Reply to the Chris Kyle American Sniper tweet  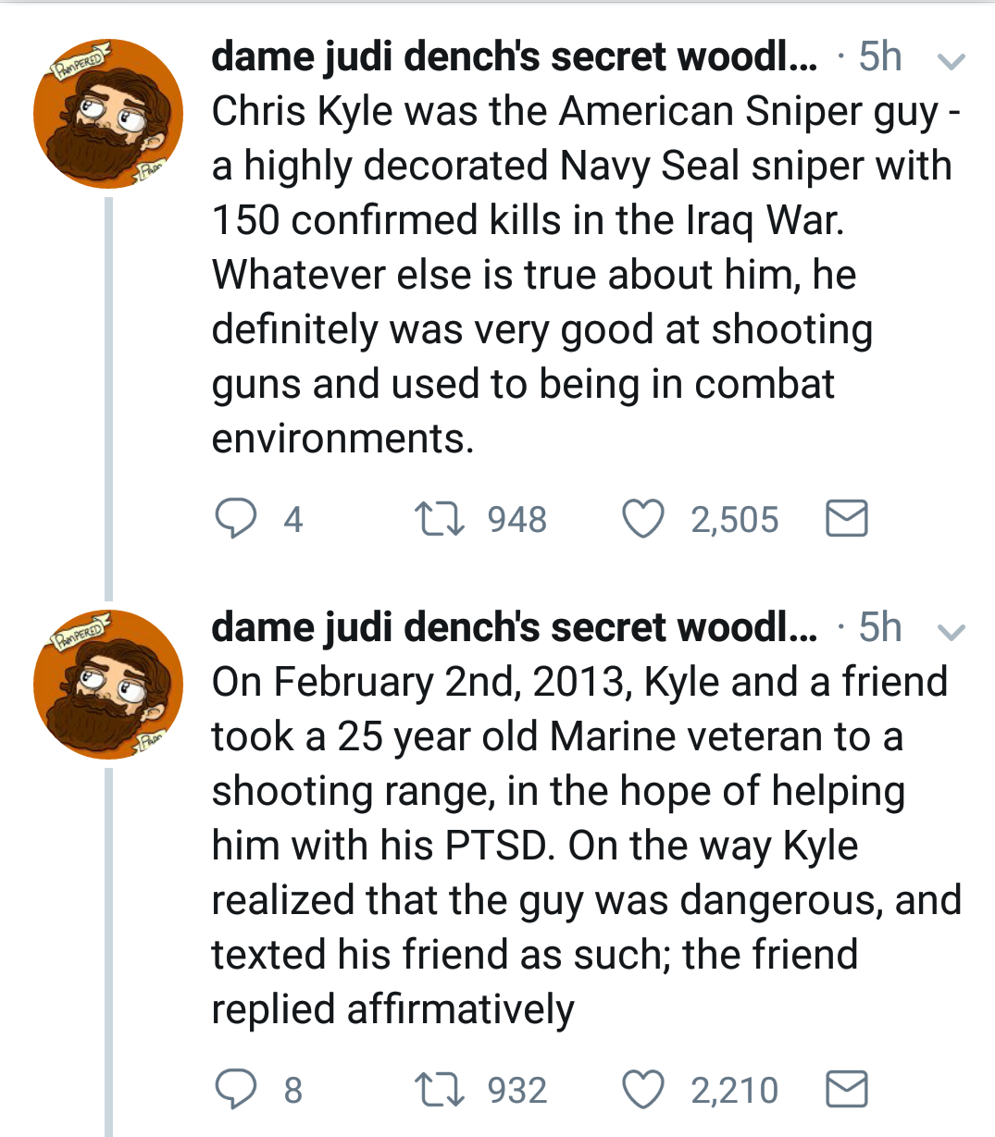coord(235,519)
